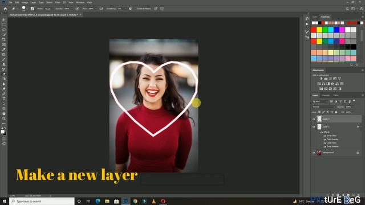Filter layers by type layers icon

[x=340, y=101]
